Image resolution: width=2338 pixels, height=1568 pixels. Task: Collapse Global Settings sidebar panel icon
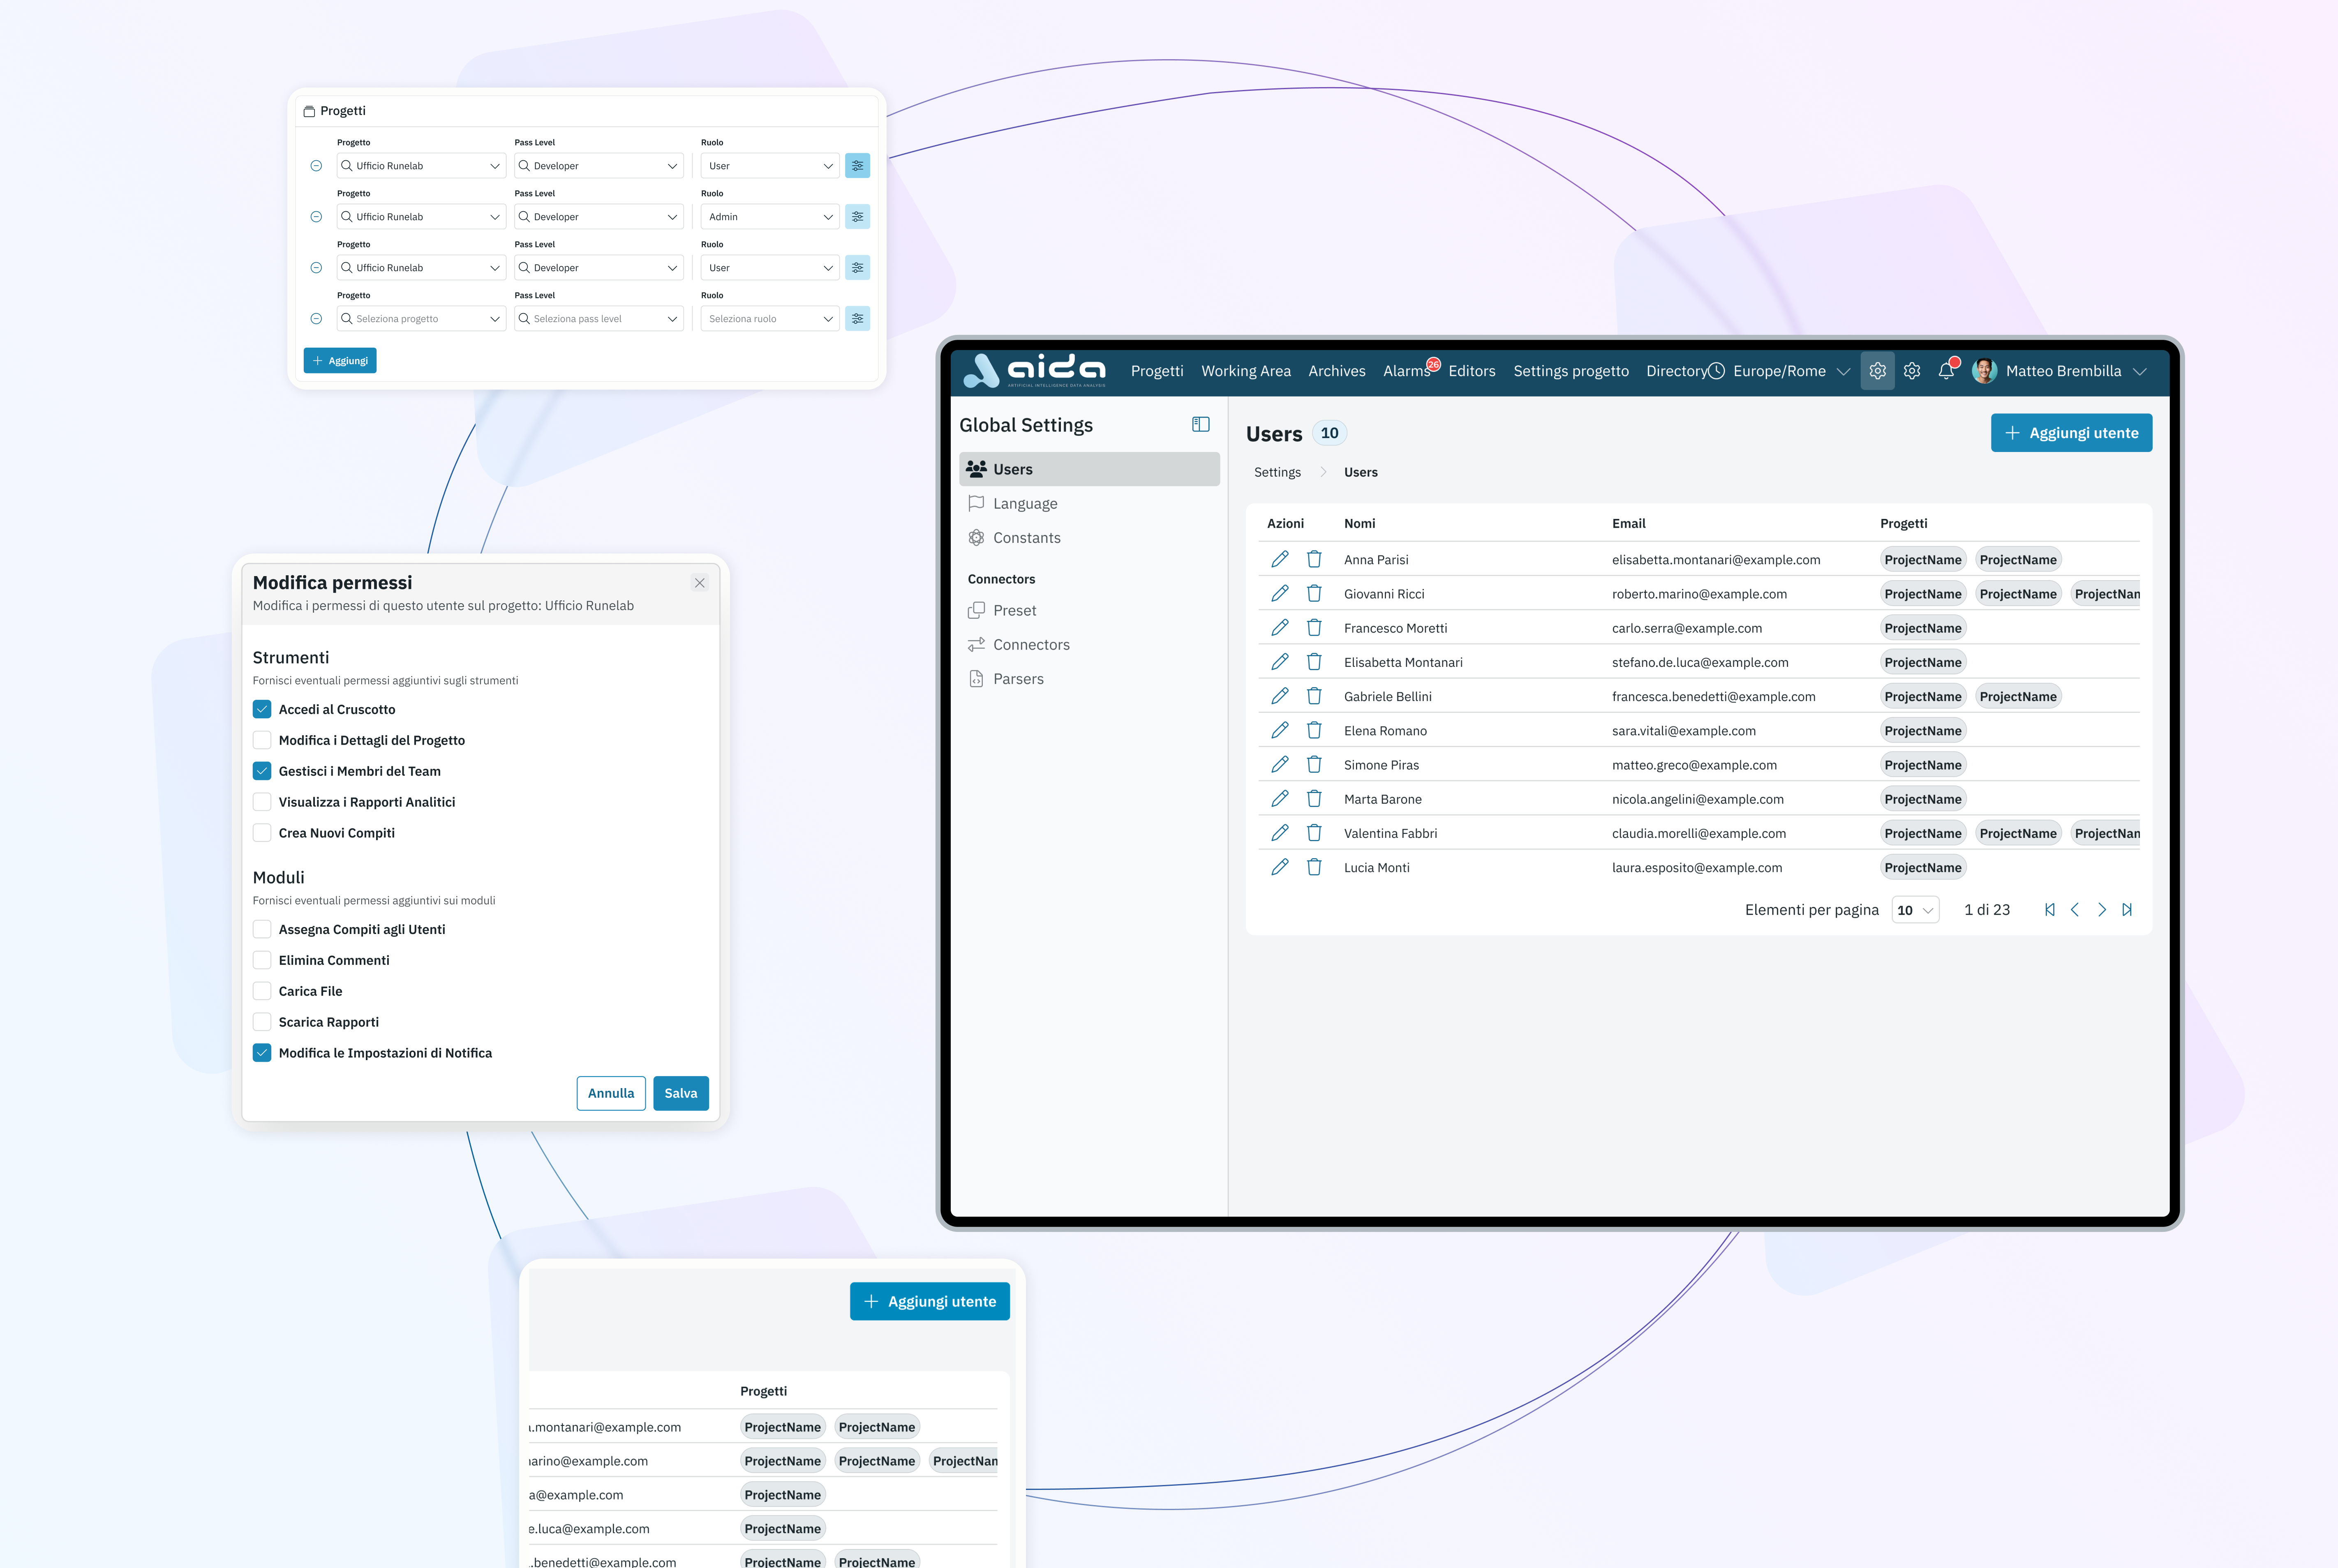pyautogui.click(x=1201, y=425)
